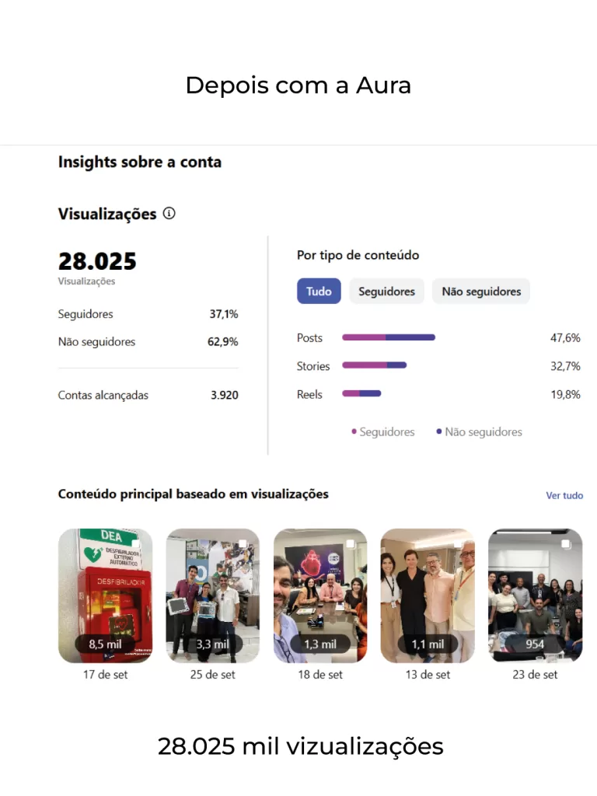
Task: Click the Stories progress bar
Action: click(x=374, y=365)
